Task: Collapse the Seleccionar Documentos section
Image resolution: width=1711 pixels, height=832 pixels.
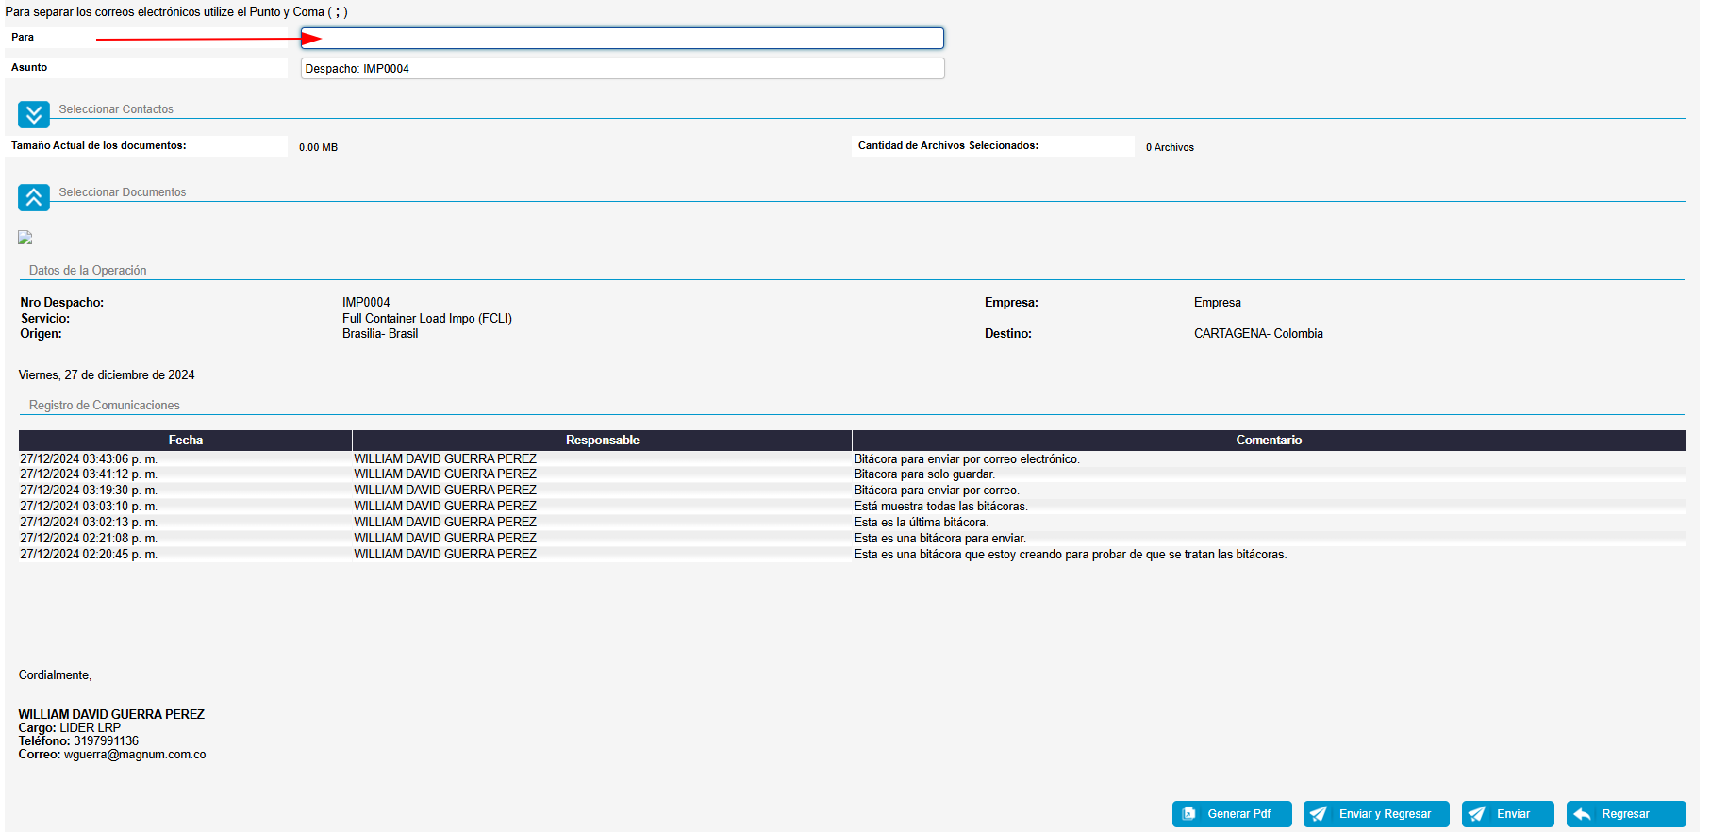Action: point(34,197)
